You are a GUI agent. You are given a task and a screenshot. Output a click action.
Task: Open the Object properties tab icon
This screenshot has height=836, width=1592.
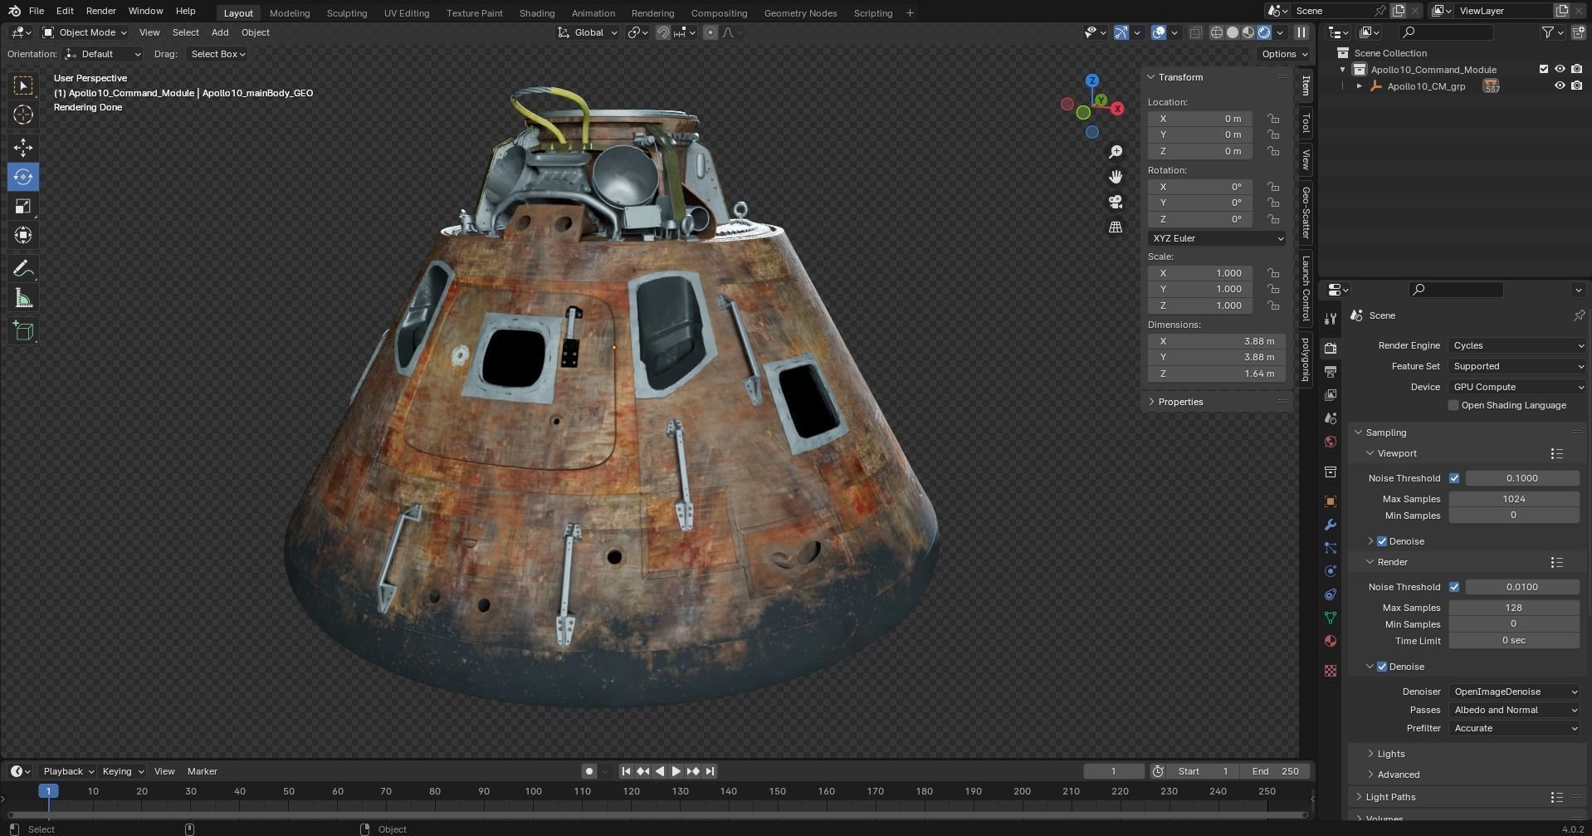coord(1331,501)
